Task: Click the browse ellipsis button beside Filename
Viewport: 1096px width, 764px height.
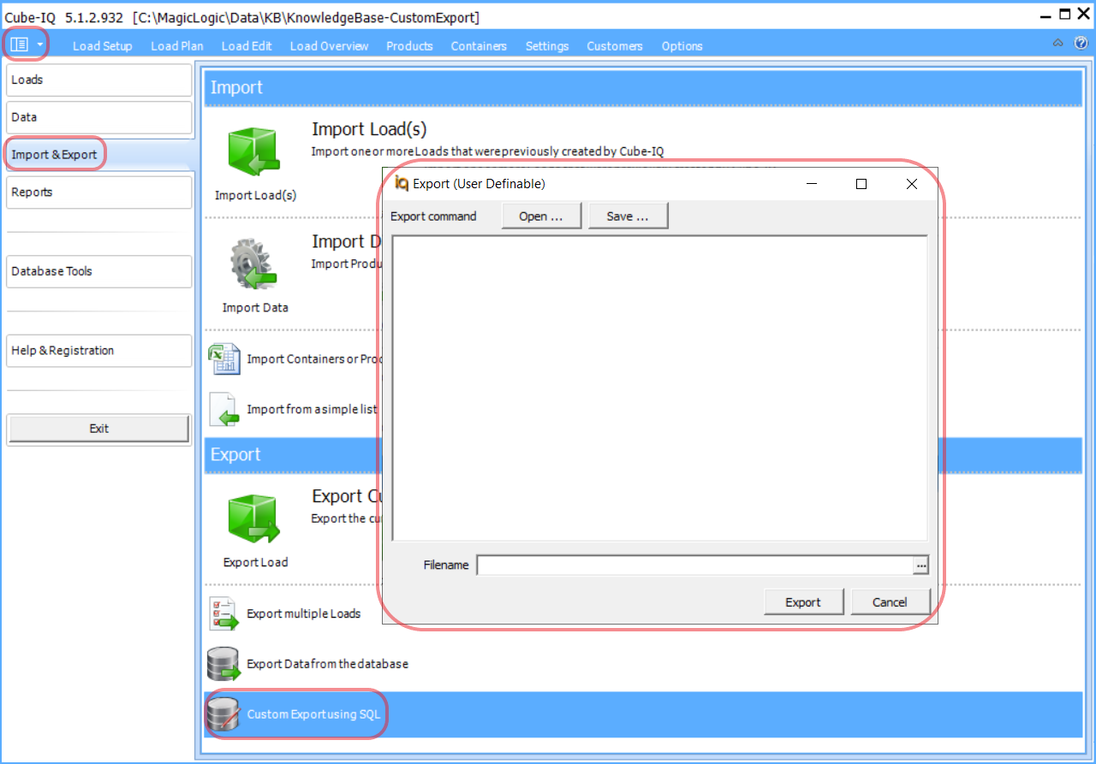Action: (920, 565)
